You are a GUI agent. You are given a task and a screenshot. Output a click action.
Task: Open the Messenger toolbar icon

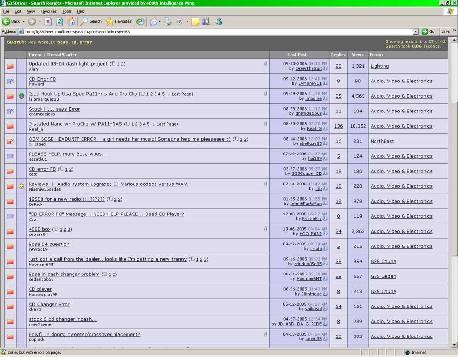[218, 21]
